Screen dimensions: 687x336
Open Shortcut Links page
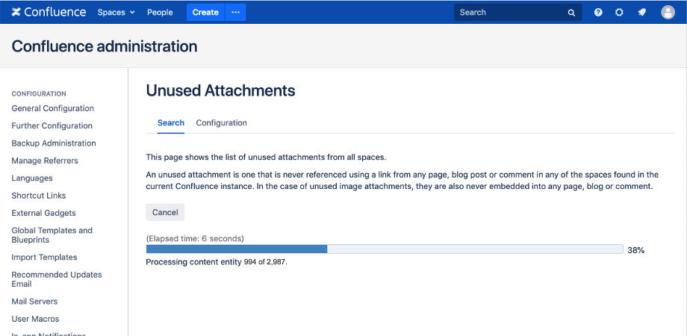pos(39,196)
